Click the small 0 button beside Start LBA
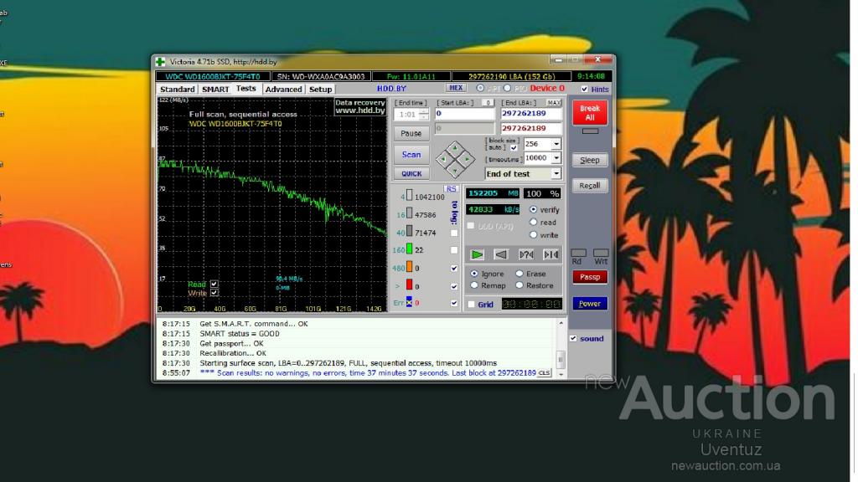 pos(488,103)
